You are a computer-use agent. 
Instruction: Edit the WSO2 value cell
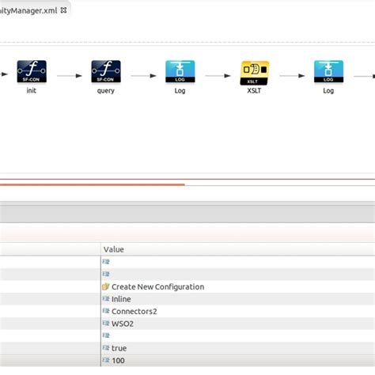[237, 324]
